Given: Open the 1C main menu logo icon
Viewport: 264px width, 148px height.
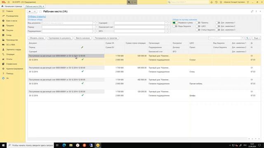Looking at the screenshot, I should 4,2.
